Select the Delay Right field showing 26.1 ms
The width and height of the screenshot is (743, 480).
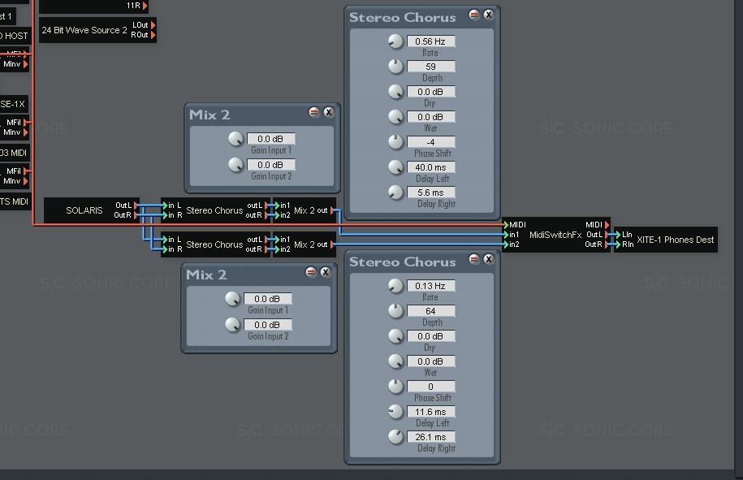(430, 437)
